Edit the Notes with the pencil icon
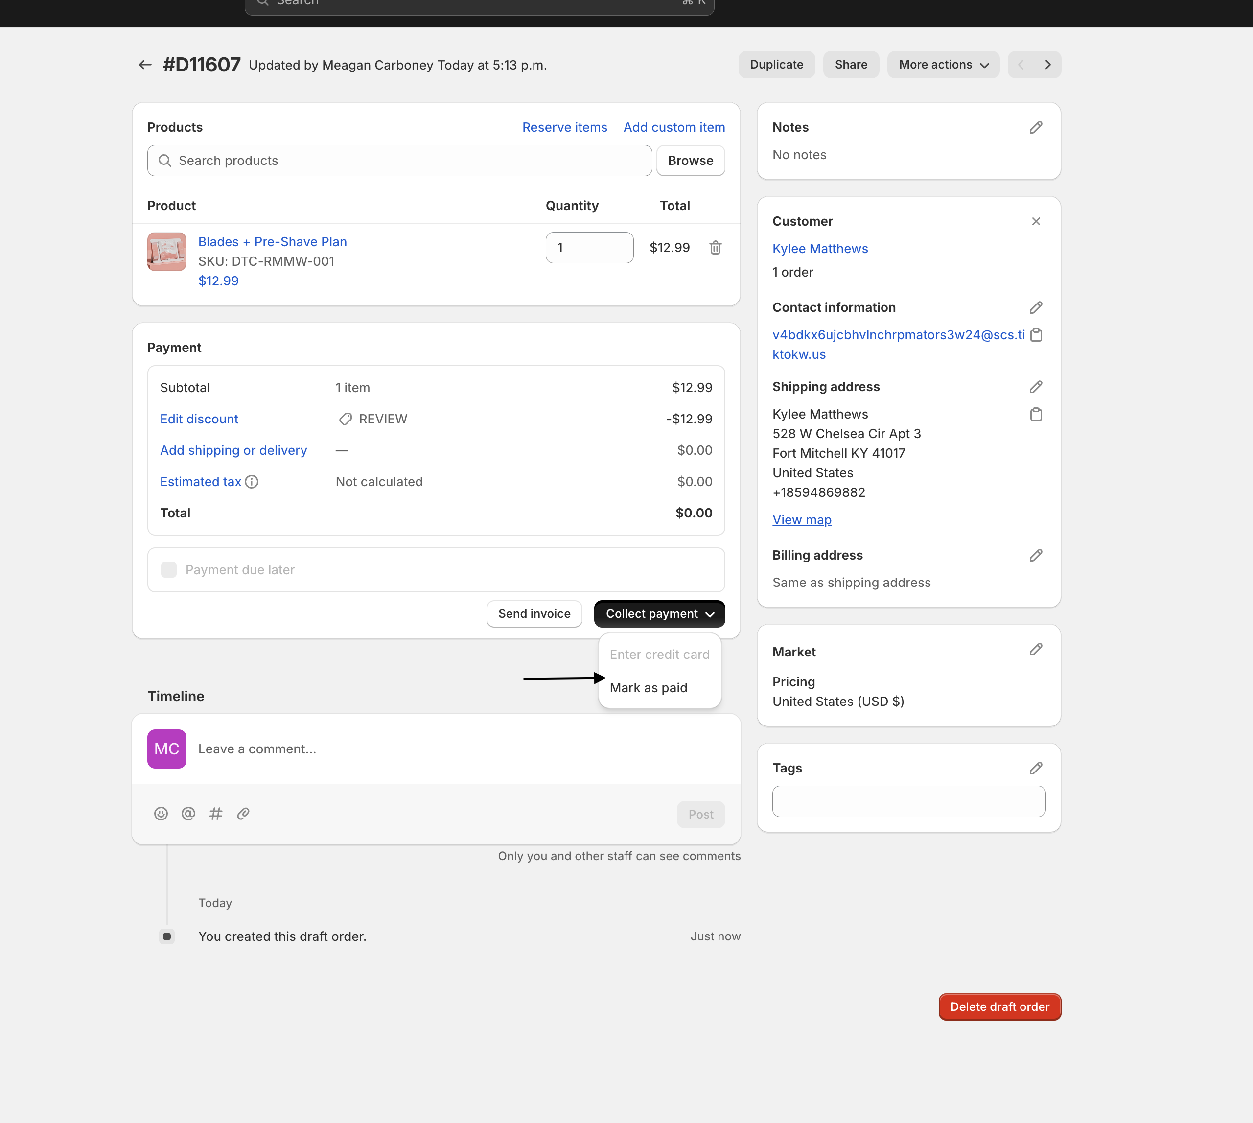Screen dimensions: 1253x1123 tap(1035, 128)
